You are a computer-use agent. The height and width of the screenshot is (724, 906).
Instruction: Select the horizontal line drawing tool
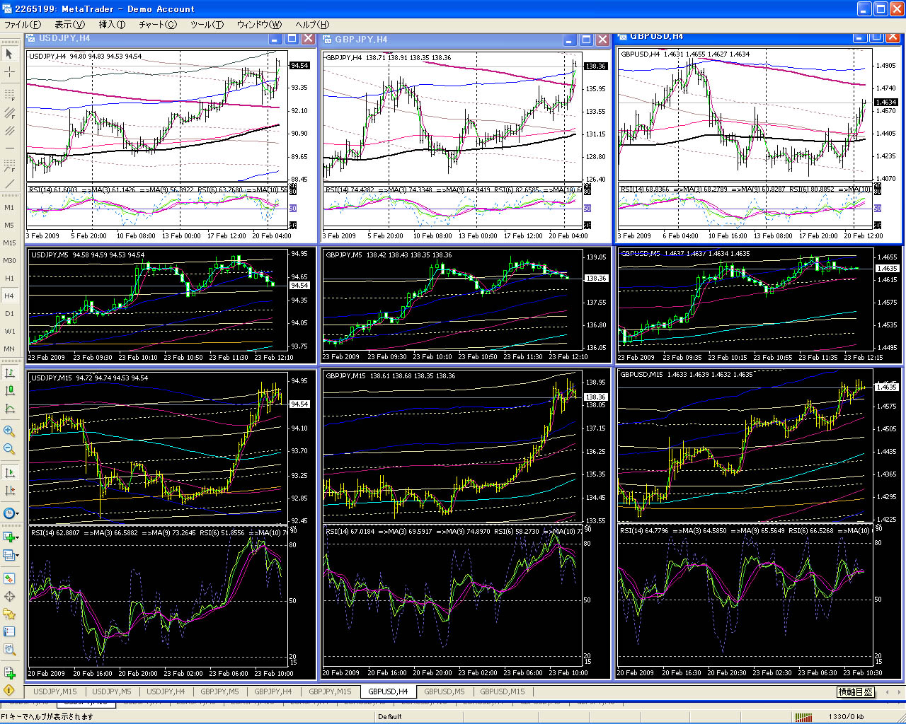[x=9, y=148]
